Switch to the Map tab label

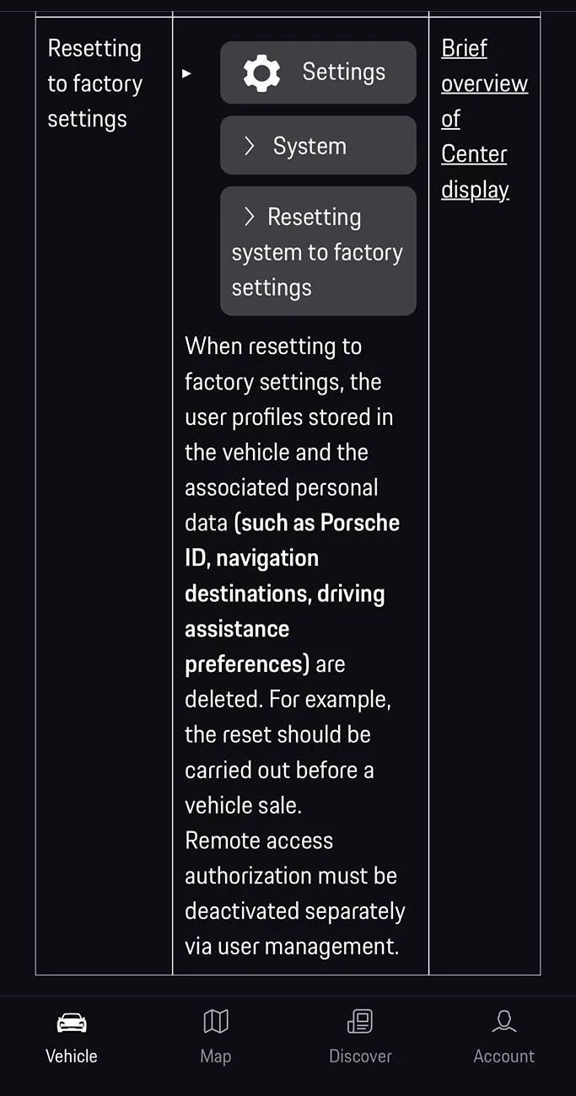coord(216,1056)
